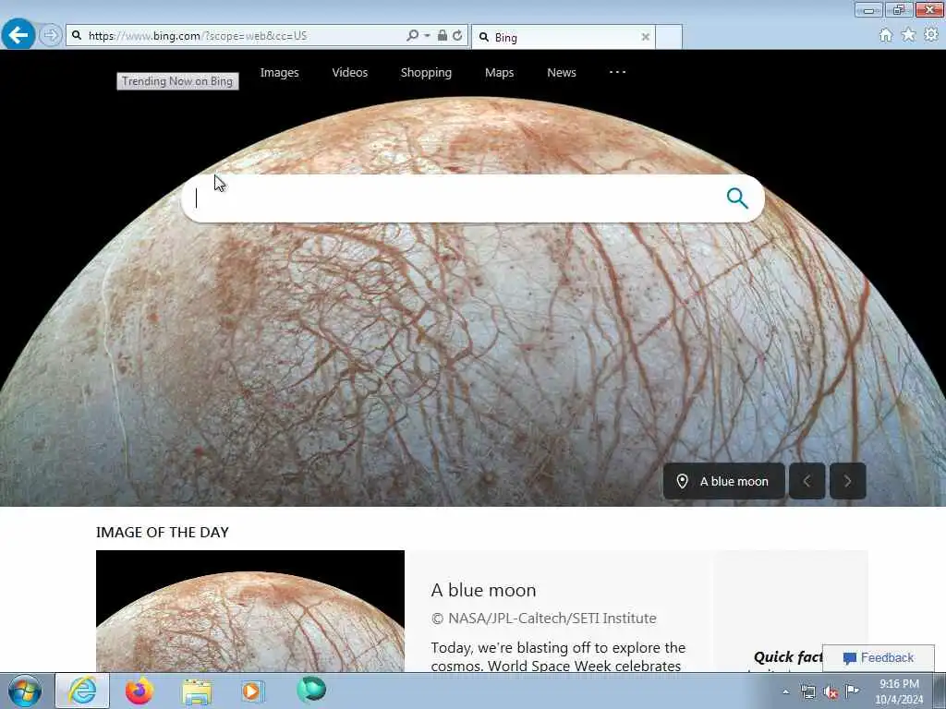Viewport: 946px width, 709px height.
Task: Click the taskbar clock showing 9:16 PM
Action: pos(899,691)
